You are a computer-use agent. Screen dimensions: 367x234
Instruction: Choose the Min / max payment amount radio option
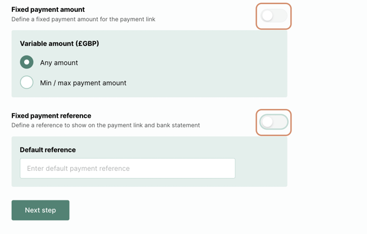pos(27,83)
